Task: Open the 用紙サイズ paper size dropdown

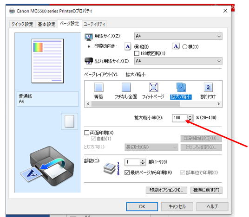Action: pos(178,36)
